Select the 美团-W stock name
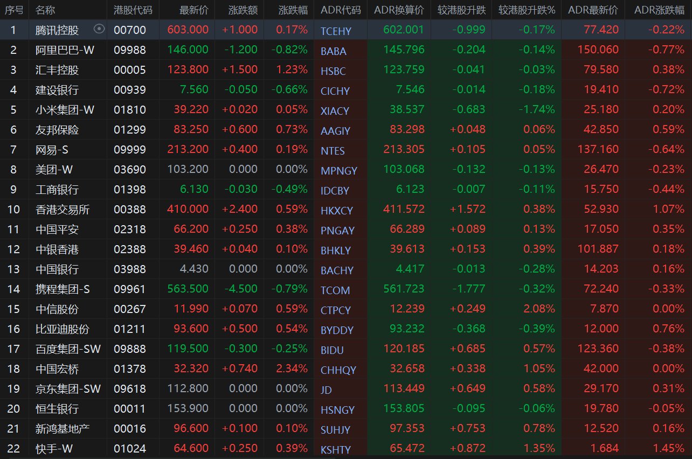Screen dimensions: 692x459 tap(54, 170)
